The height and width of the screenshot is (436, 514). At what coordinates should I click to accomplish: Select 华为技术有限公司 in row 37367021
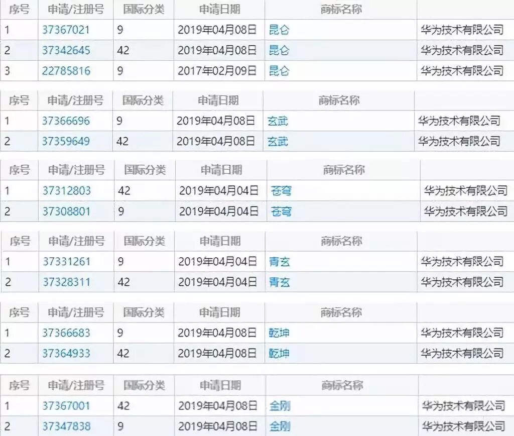462,30
